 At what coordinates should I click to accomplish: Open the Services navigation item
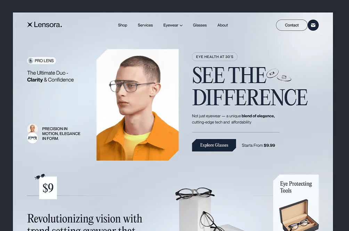[145, 25]
